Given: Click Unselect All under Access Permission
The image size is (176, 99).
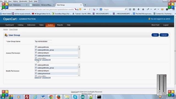Looking at the screenshot, I should pos(46,60).
